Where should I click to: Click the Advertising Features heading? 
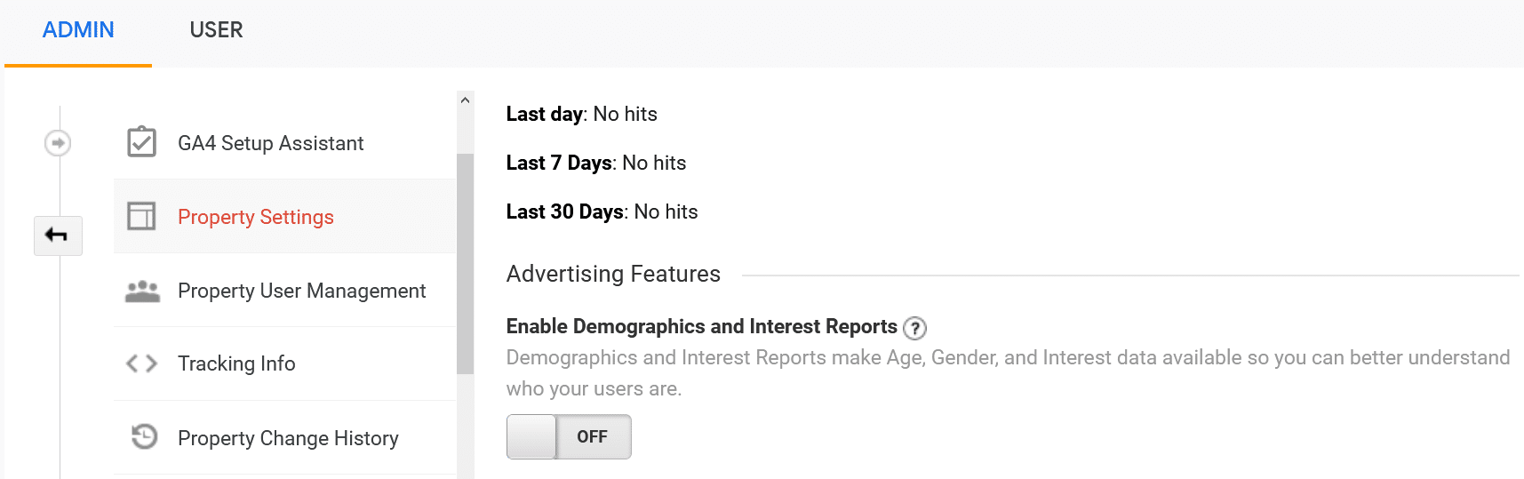[x=613, y=274]
